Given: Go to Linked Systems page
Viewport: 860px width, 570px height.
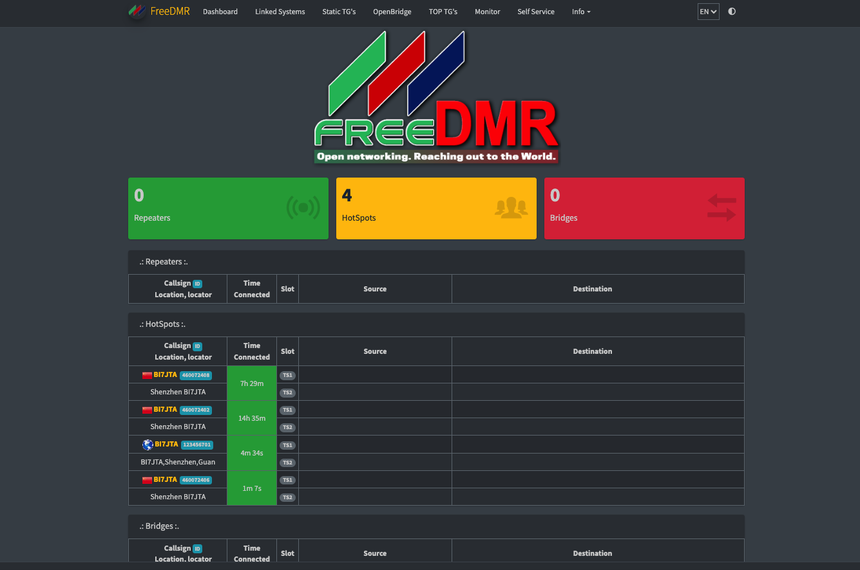Looking at the screenshot, I should point(280,12).
